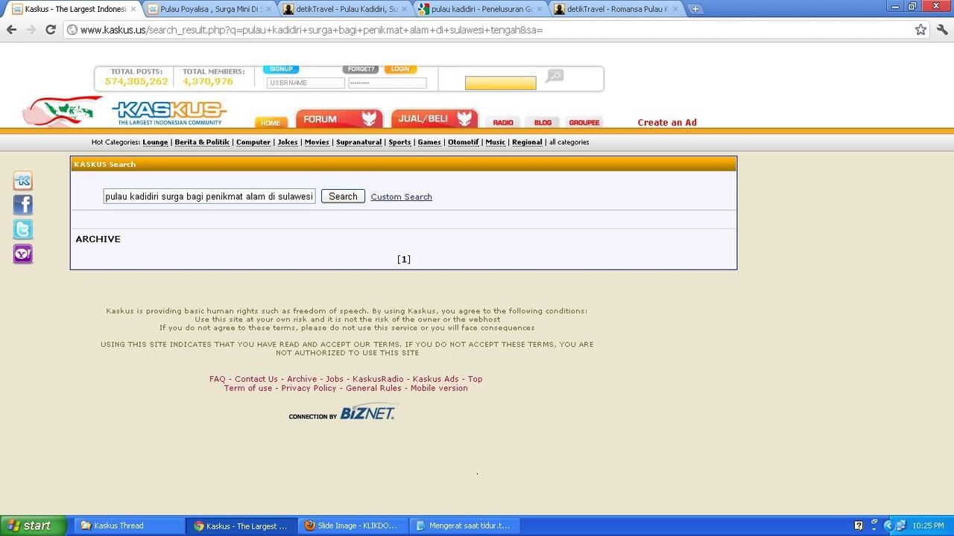This screenshot has width=954, height=536.
Task: Open Lounge hot category
Action: coord(155,142)
